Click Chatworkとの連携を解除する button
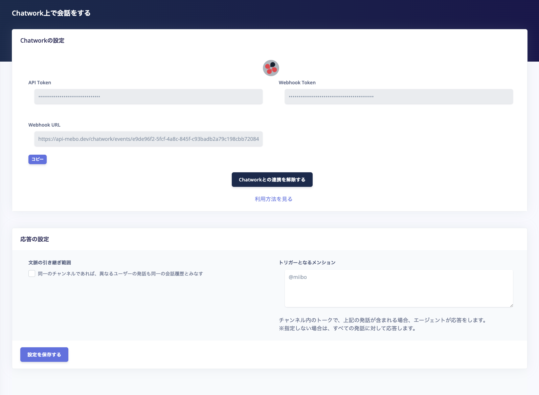This screenshot has height=395, width=539. point(272,179)
